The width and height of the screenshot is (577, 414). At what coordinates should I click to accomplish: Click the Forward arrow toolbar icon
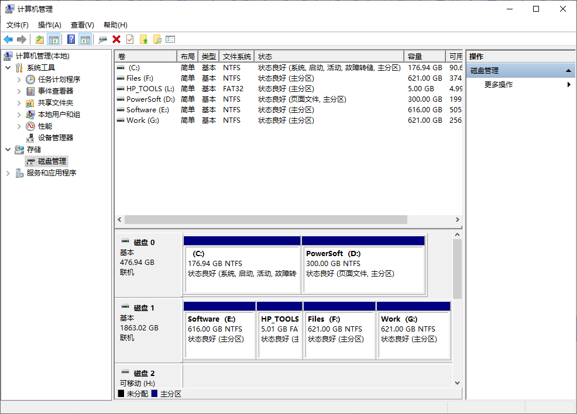point(22,39)
